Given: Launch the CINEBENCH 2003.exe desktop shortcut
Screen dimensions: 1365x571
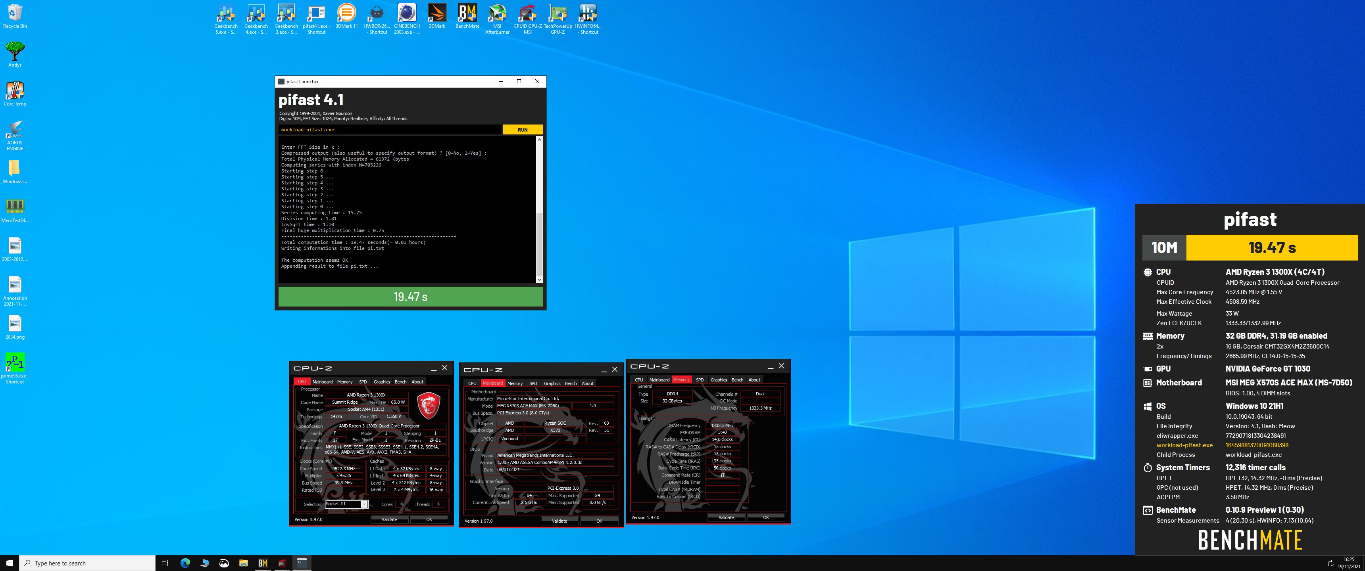Looking at the screenshot, I should (407, 19).
